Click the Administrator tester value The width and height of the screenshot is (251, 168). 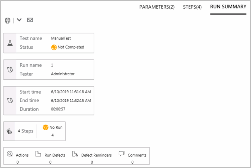pos(63,74)
